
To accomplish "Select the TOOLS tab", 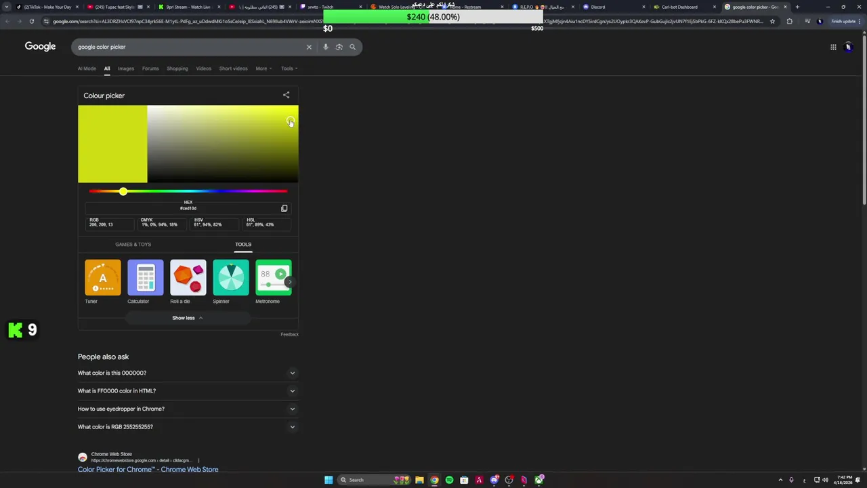I will click(x=243, y=245).
